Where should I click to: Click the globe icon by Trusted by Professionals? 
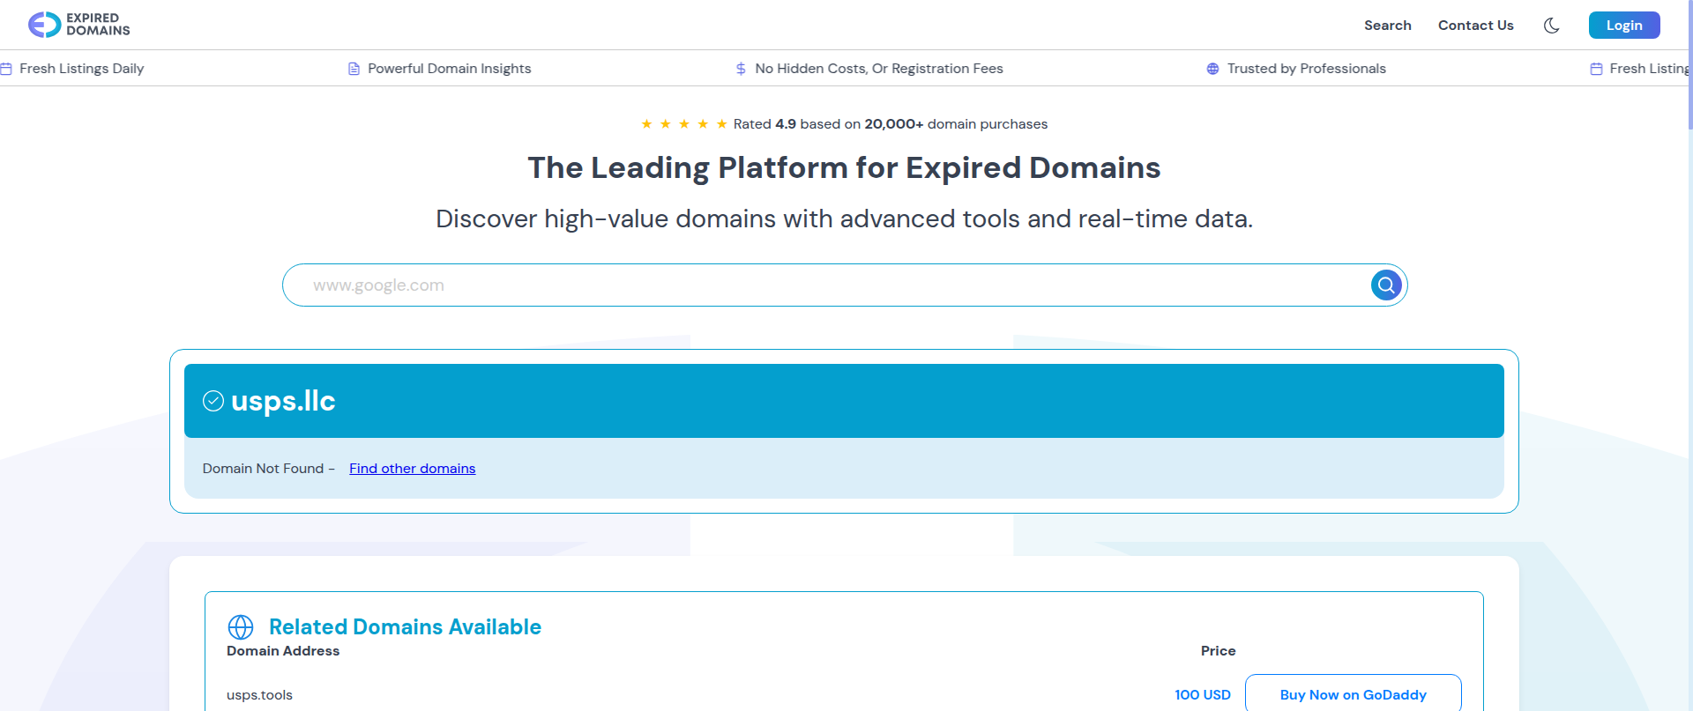click(1212, 69)
